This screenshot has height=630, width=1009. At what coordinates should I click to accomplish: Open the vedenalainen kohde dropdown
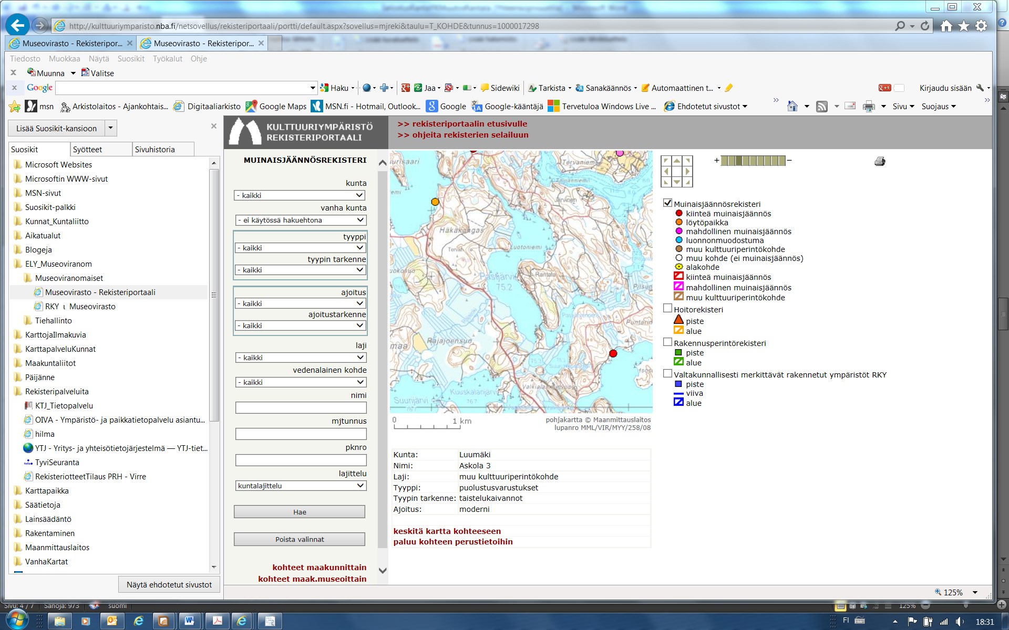[301, 382]
